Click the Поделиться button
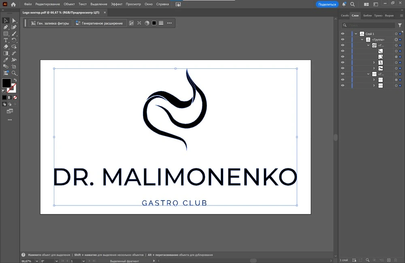 [x=327, y=4]
